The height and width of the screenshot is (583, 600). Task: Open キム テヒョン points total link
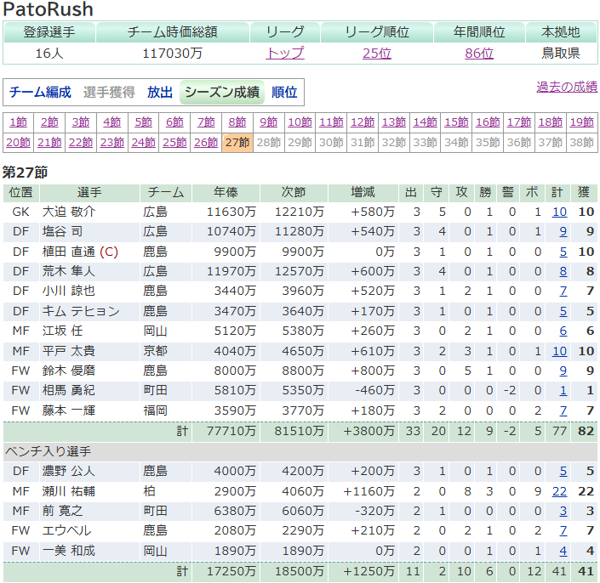(x=563, y=311)
